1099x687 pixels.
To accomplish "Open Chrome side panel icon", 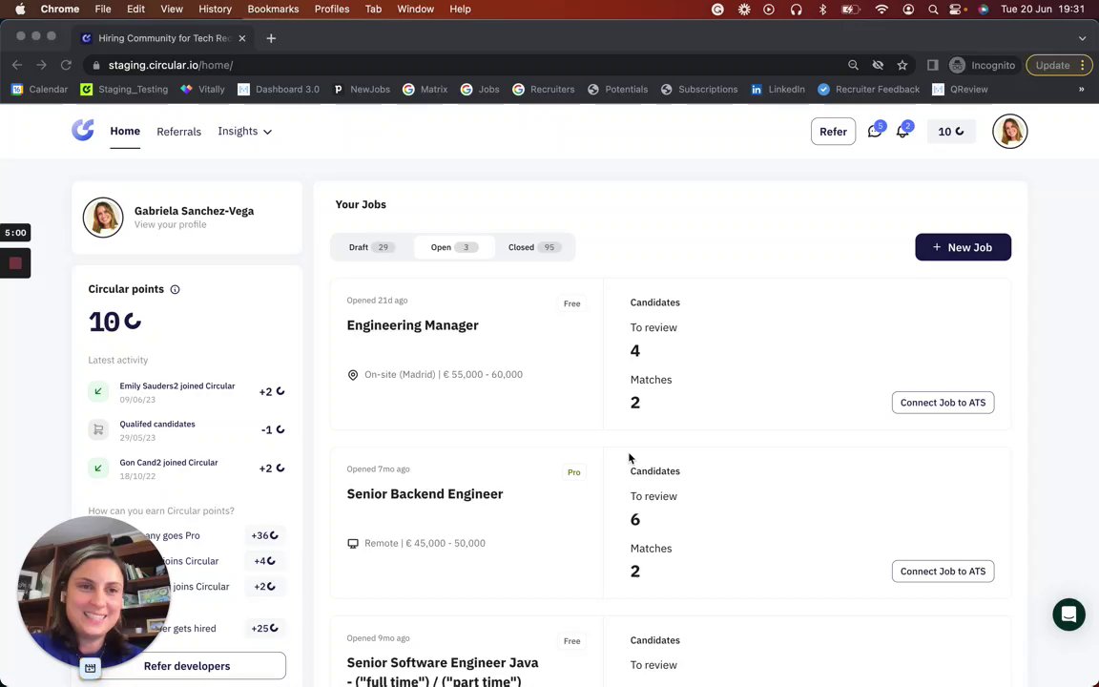I will click(932, 65).
